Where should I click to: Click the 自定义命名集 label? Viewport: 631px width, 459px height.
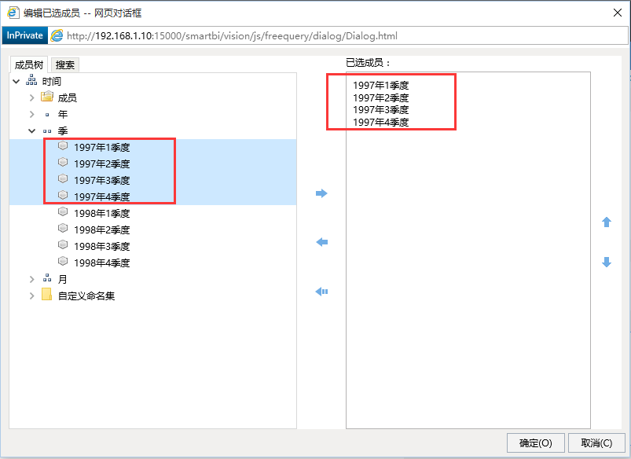[x=86, y=296]
